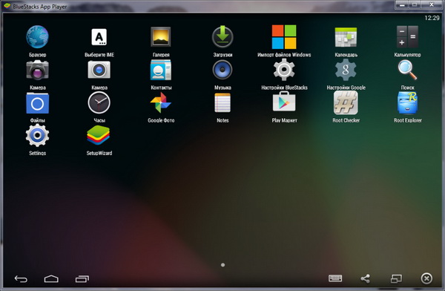Open the Браузер globe app
The width and height of the screenshot is (445, 291).
[37, 37]
